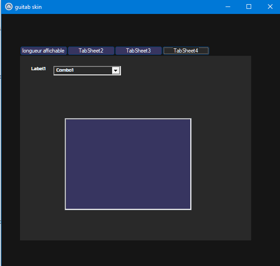280x266 pixels.
Task: Click the 'guitab skin' window title text
Action: (x=28, y=7)
